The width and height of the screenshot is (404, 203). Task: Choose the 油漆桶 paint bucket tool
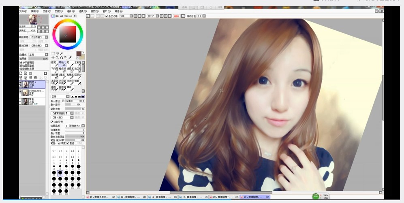coord(55,76)
